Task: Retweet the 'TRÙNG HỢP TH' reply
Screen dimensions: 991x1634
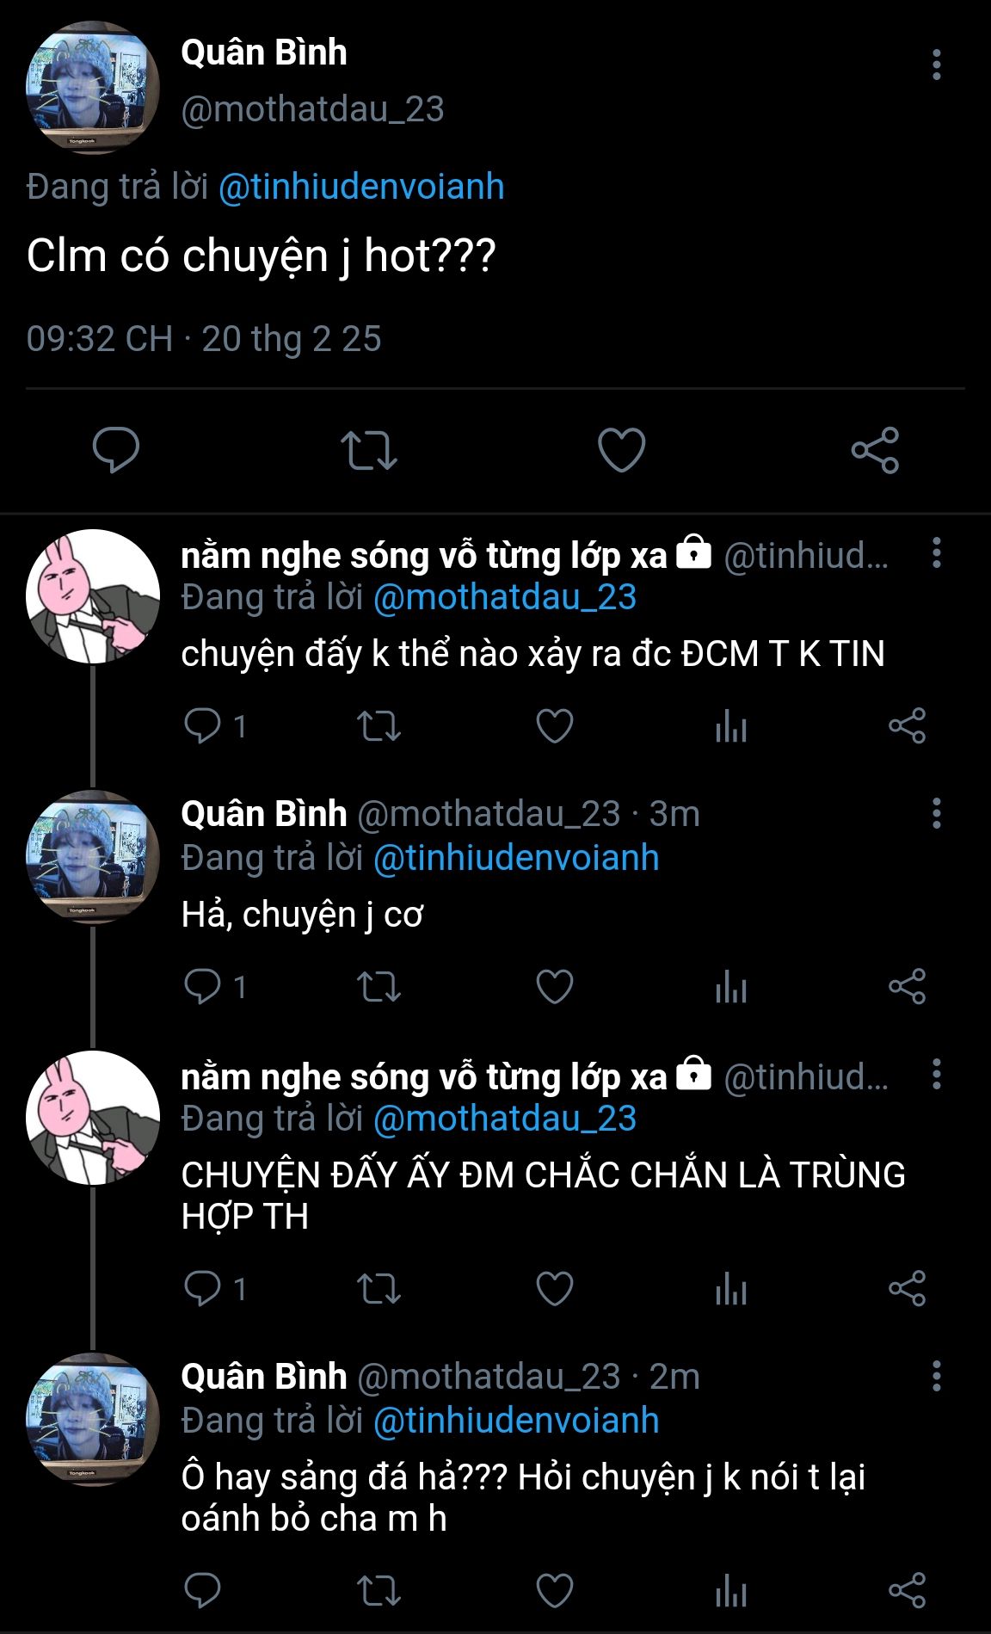Action: 379,1289
